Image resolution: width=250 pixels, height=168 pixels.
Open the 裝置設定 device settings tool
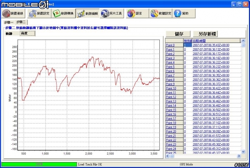39,13
